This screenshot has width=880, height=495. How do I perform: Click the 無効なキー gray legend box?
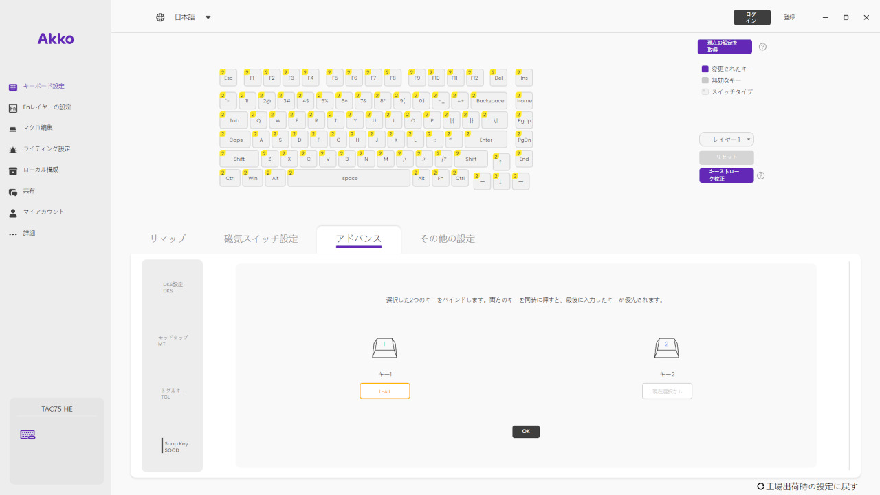click(x=705, y=80)
